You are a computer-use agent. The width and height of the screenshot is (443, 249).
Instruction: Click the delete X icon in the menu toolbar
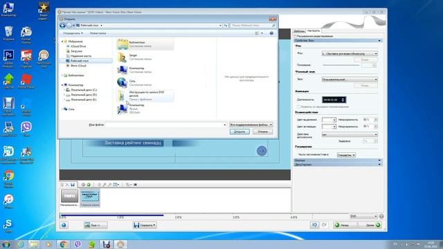coord(67,185)
